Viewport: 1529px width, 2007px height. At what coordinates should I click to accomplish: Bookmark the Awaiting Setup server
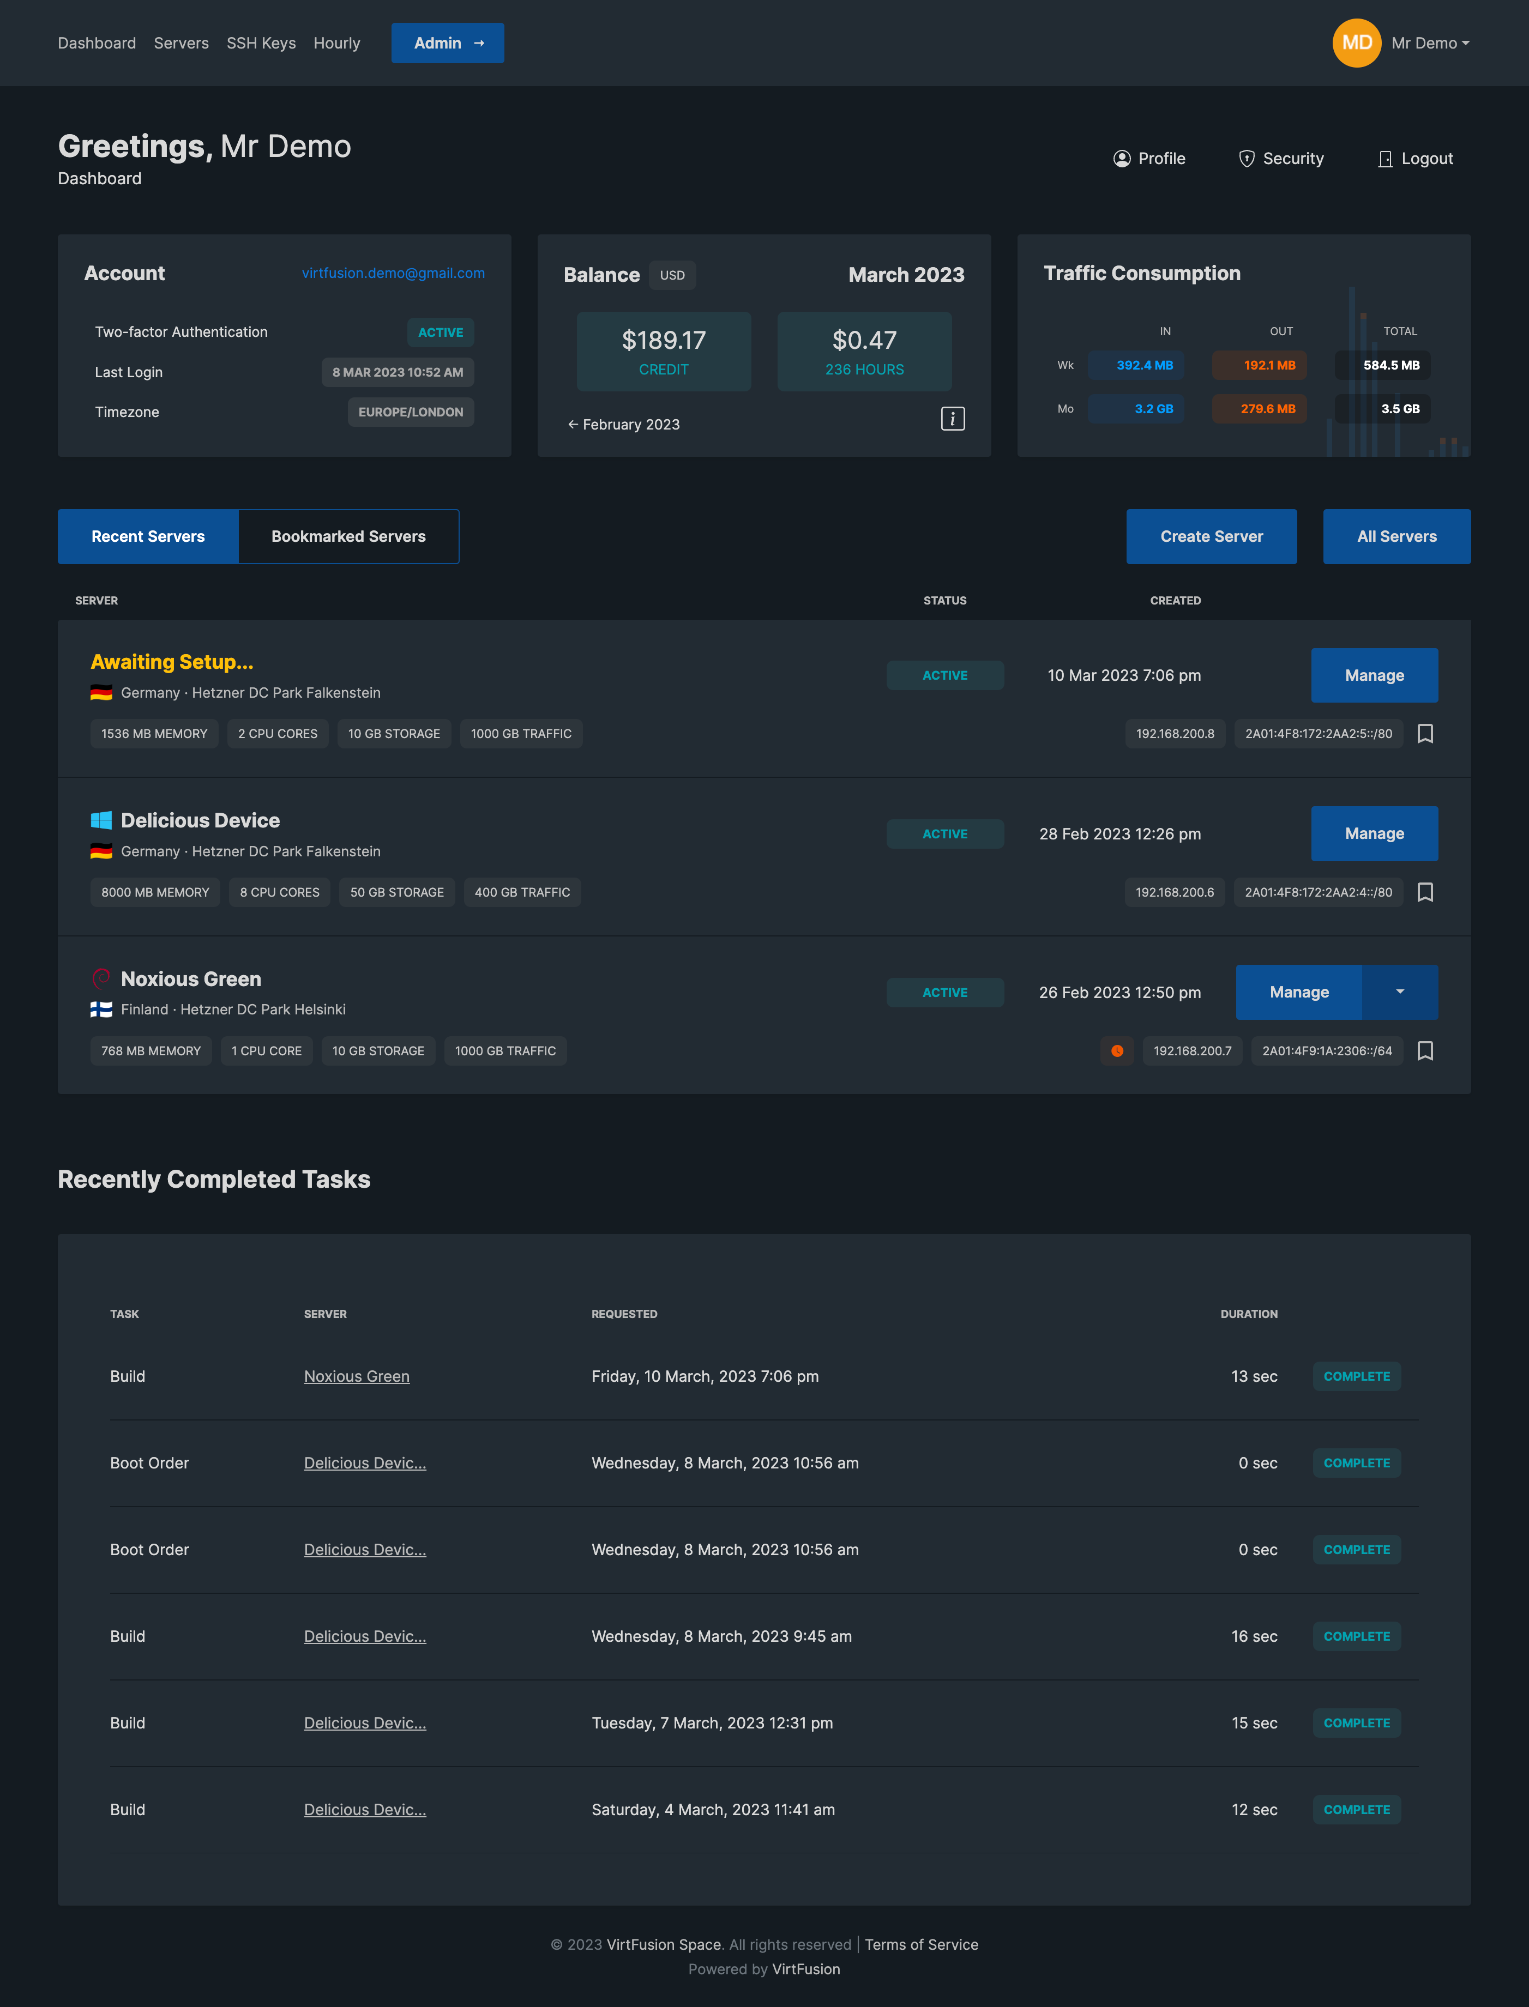(x=1425, y=733)
